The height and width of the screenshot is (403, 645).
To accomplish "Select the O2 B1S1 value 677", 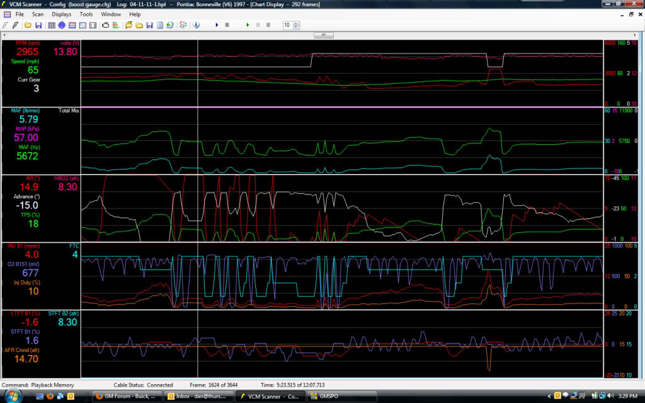I will coord(30,273).
